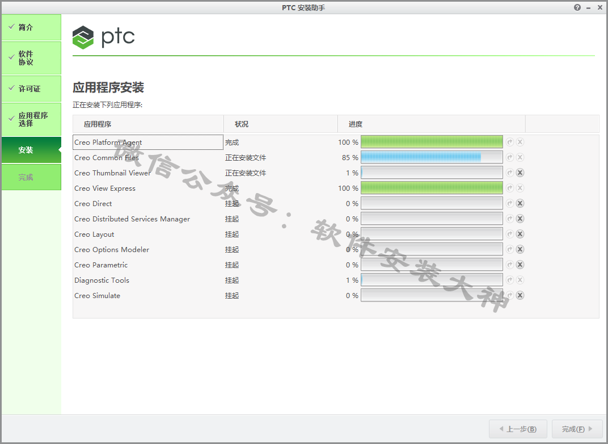The width and height of the screenshot is (608, 444).
Task: Cancel the Creo Simulate installation
Action: (x=520, y=295)
